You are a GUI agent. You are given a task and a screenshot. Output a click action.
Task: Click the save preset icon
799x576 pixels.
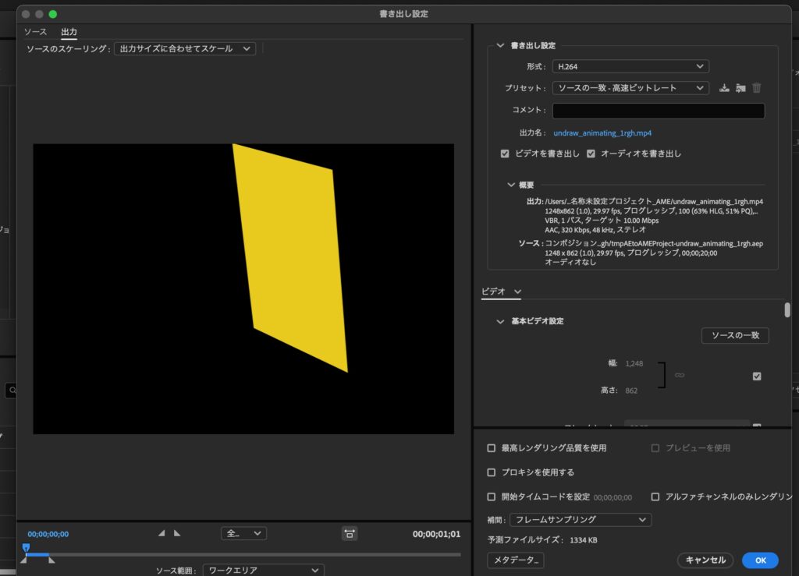pyautogui.click(x=725, y=88)
